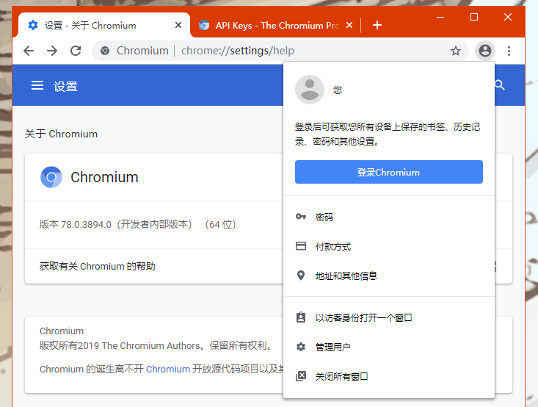
Task: Click the back navigation arrow
Action: pos(29,51)
